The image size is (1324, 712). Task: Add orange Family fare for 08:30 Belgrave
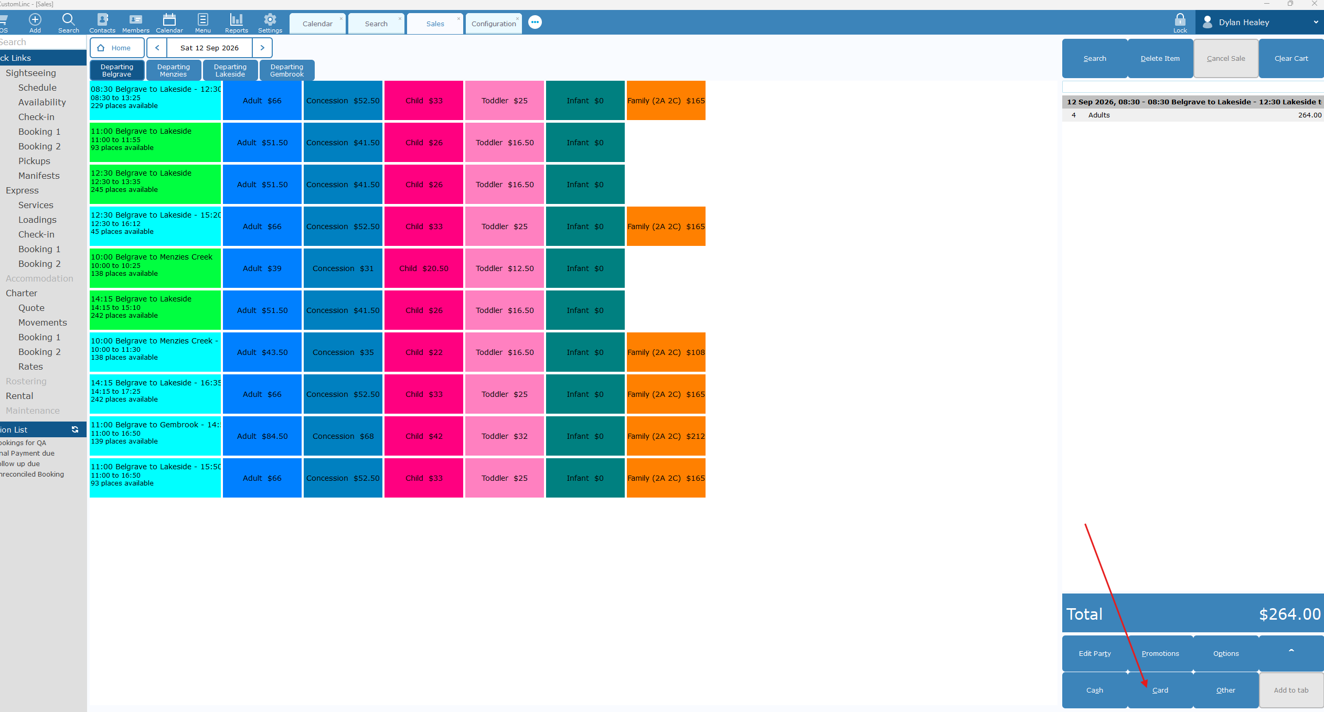click(x=666, y=101)
